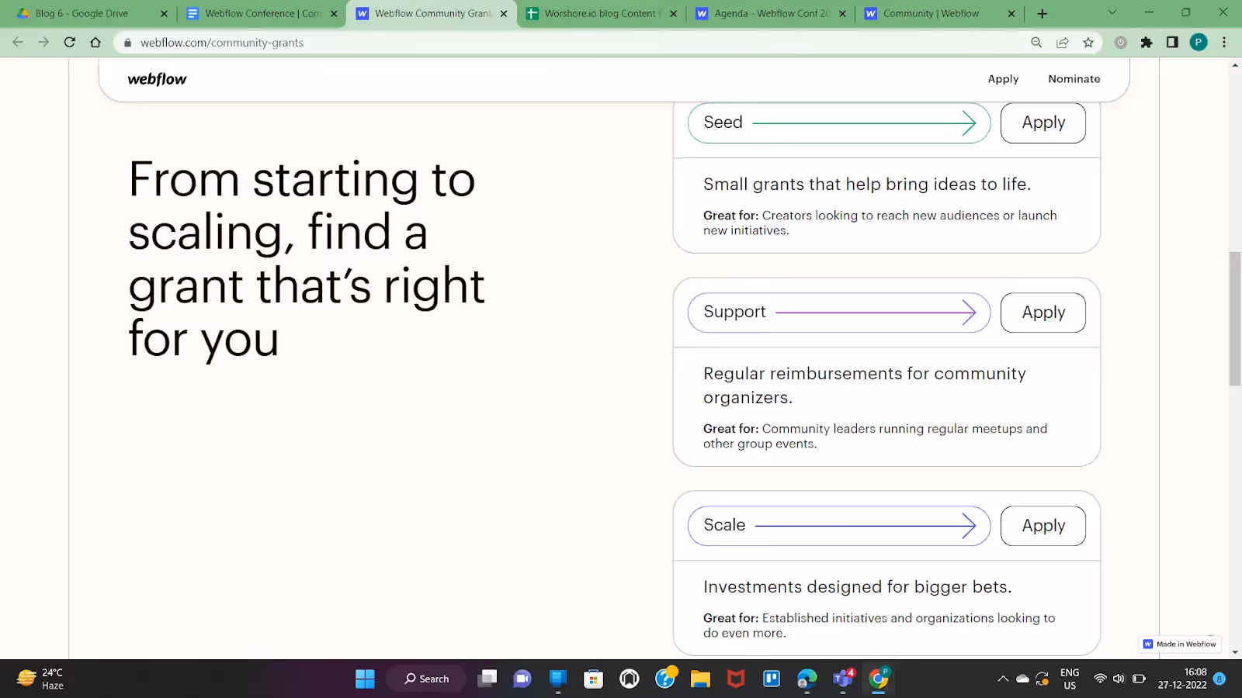1242x698 pixels.
Task: Open the taskbar Search box
Action: pyautogui.click(x=427, y=679)
